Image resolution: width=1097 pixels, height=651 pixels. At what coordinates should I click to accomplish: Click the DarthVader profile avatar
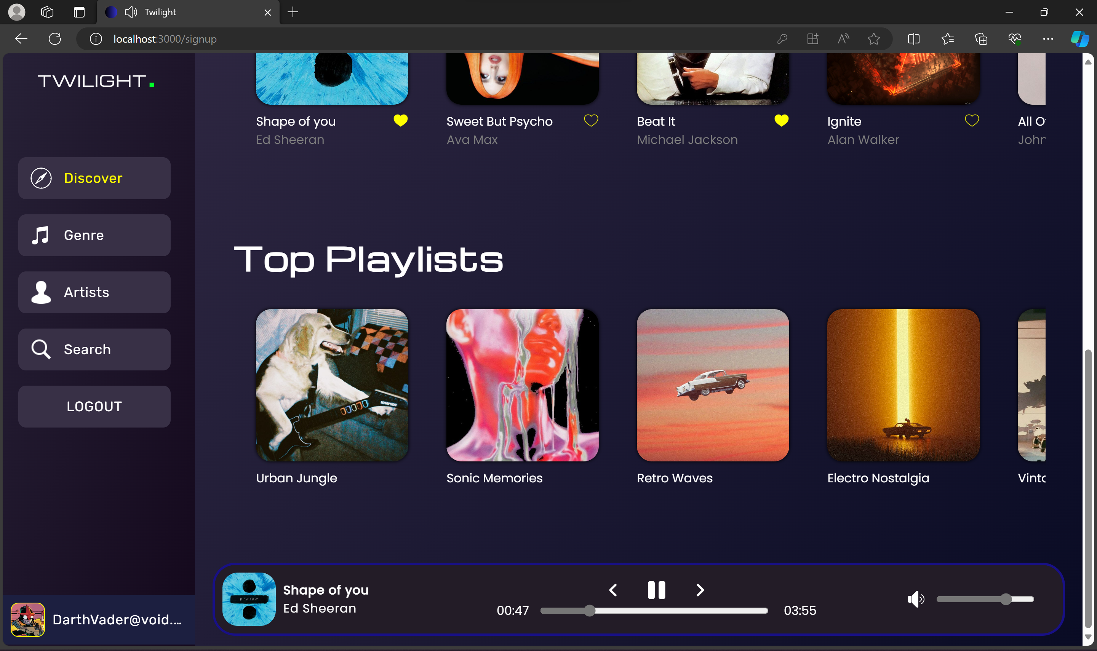tap(28, 619)
